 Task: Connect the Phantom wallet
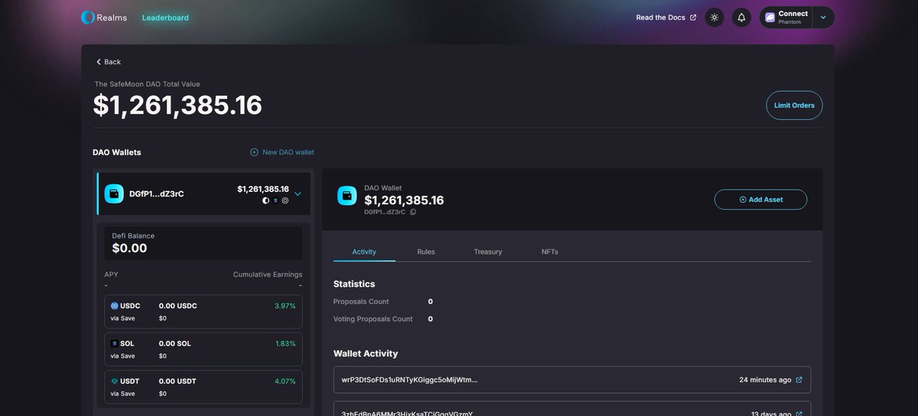pos(786,18)
